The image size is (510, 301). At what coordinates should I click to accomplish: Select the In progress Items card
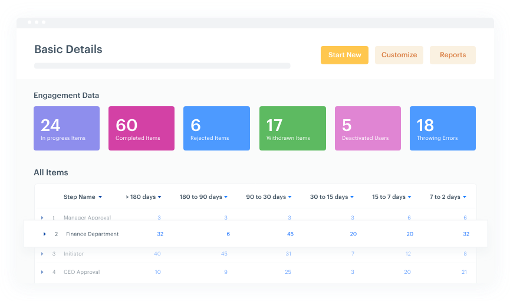click(67, 128)
